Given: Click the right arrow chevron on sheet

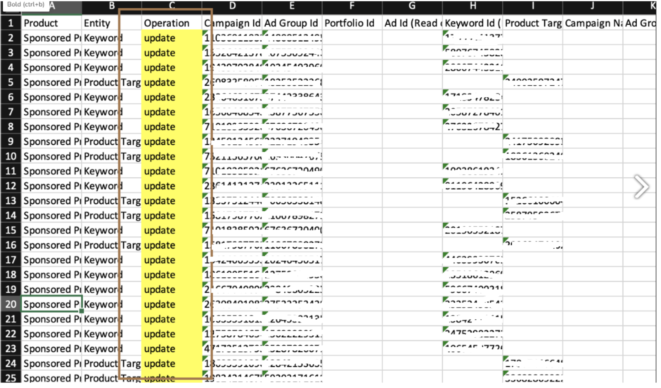Looking at the screenshot, I should [641, 187].
